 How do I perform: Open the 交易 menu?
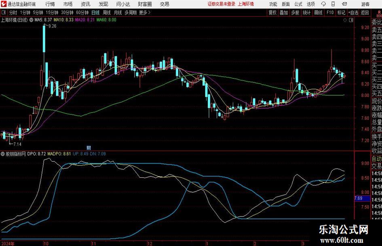pyautogui.click(x=165, y=4)
